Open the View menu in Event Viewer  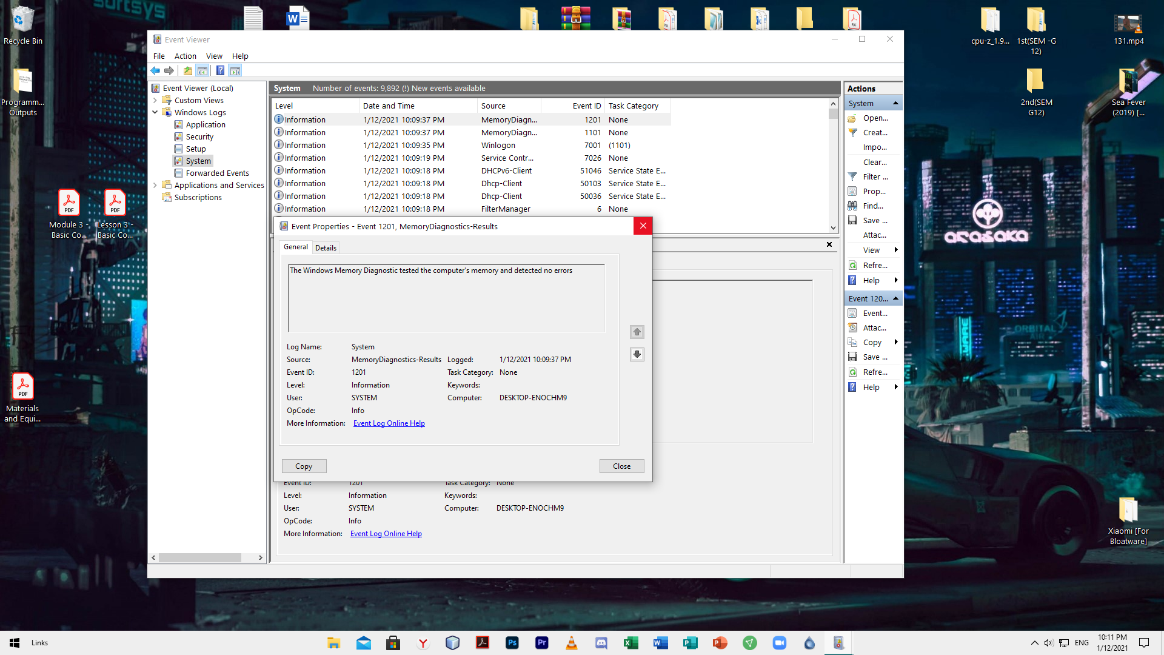pos(213,55)
